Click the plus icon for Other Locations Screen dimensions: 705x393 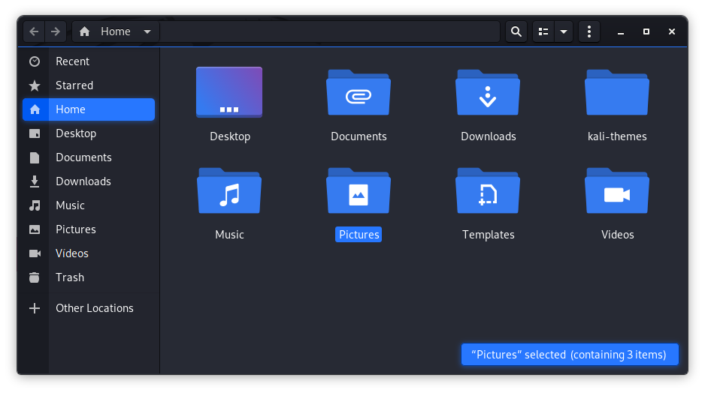(x=35, y=308)
